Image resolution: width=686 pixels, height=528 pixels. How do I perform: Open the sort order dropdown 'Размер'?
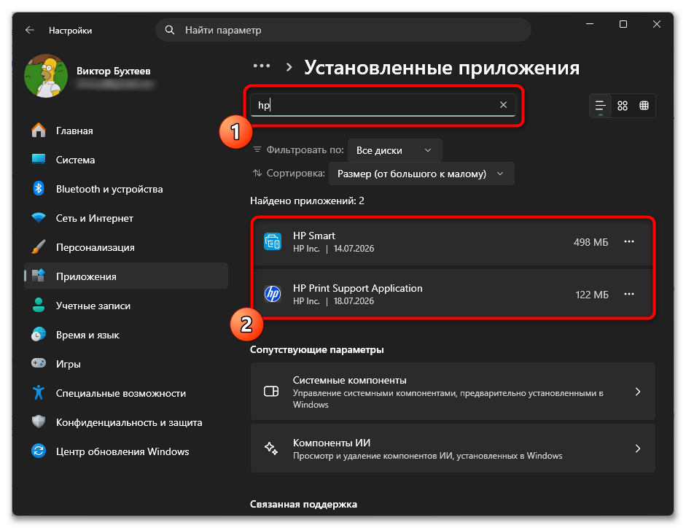coord(421,174)
